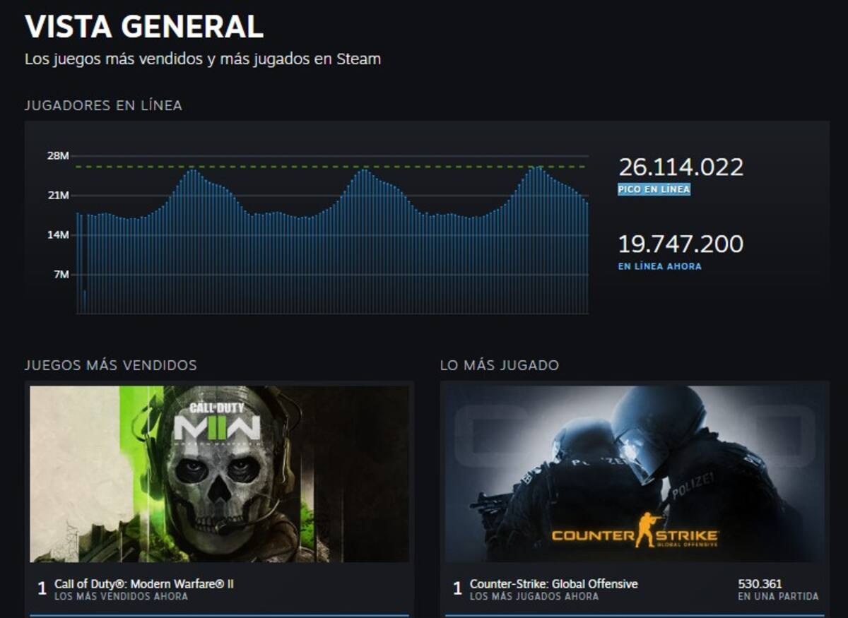Screen dimensions: 848x618
Task: Click the LO MÁS JUGADO heading
Action: click(x=500, y=365)
